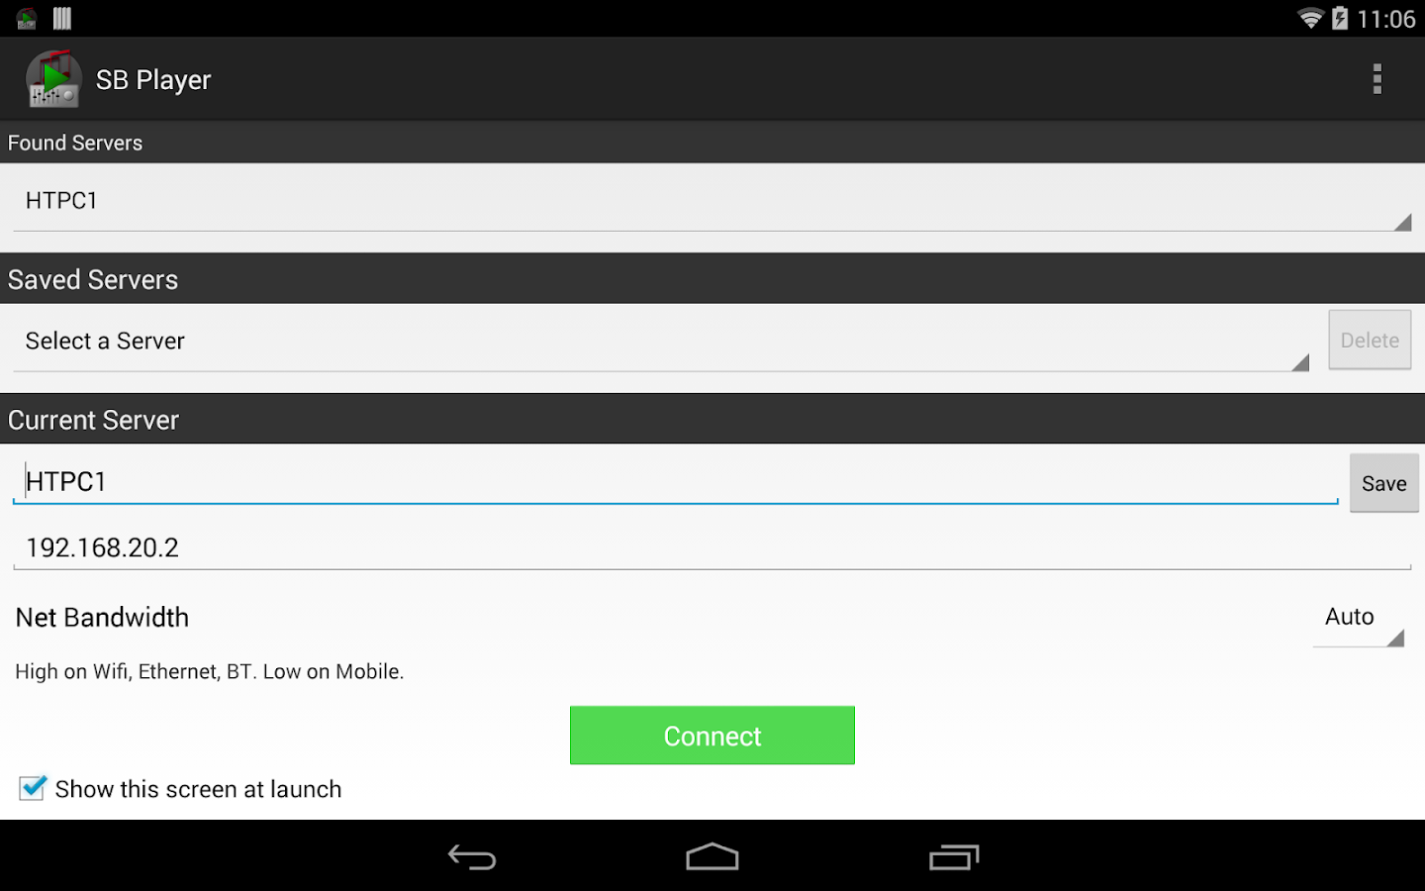Tap the Android back navigation icon

point(472,856)
